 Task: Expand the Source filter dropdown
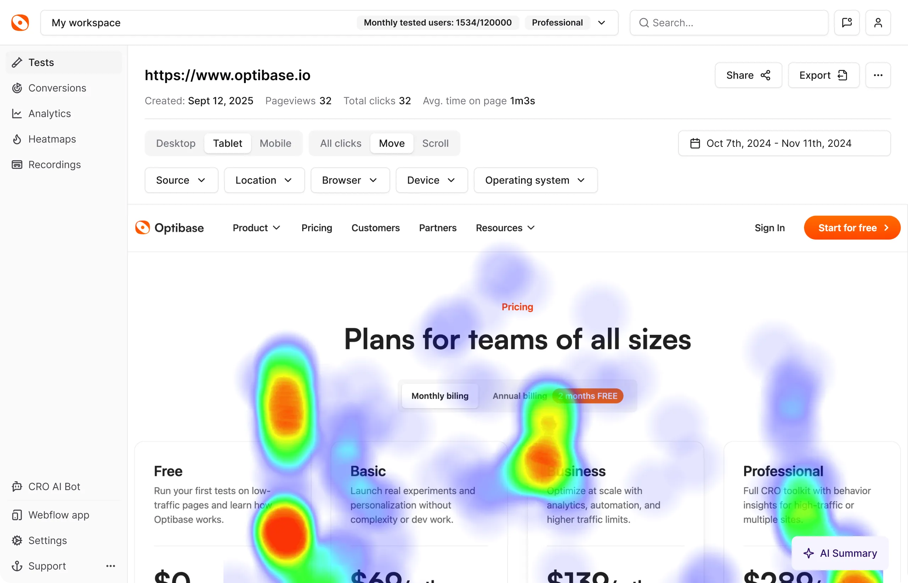(181, 180)
